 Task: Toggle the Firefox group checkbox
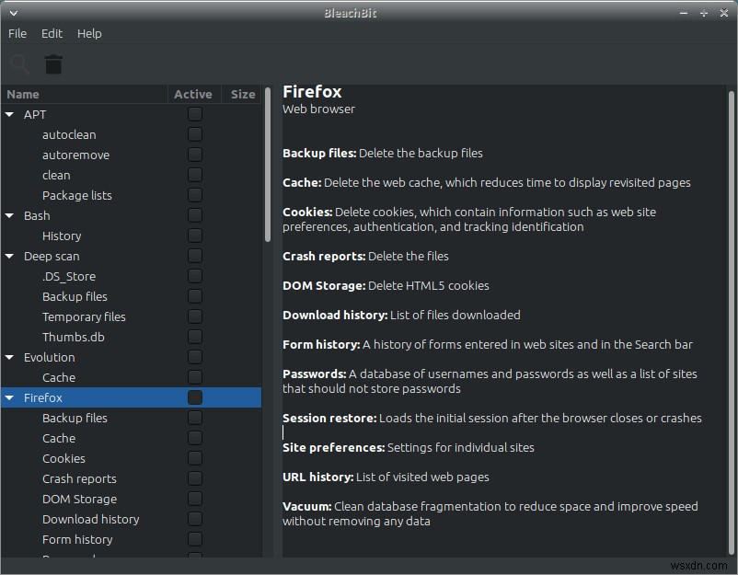click(x=195, y=397)
